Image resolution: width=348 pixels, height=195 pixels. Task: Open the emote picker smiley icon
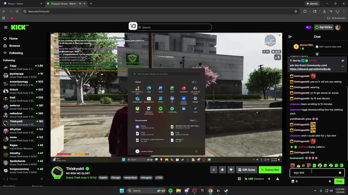(340, 173)
